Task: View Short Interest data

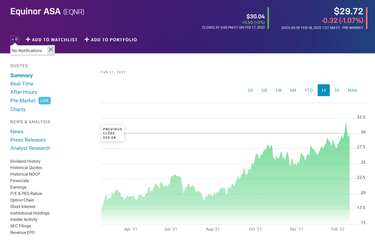Action: [23, 207]
